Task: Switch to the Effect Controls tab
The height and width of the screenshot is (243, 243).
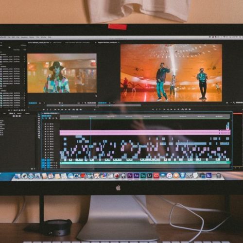Action: pos(57,43)
